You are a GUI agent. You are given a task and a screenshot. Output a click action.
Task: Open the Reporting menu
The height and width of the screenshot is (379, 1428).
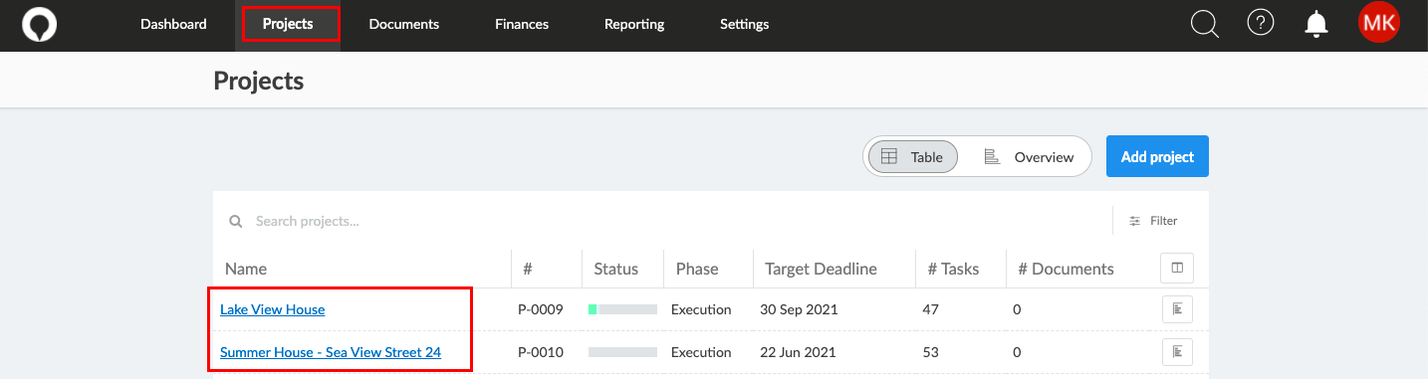(634, 24)
